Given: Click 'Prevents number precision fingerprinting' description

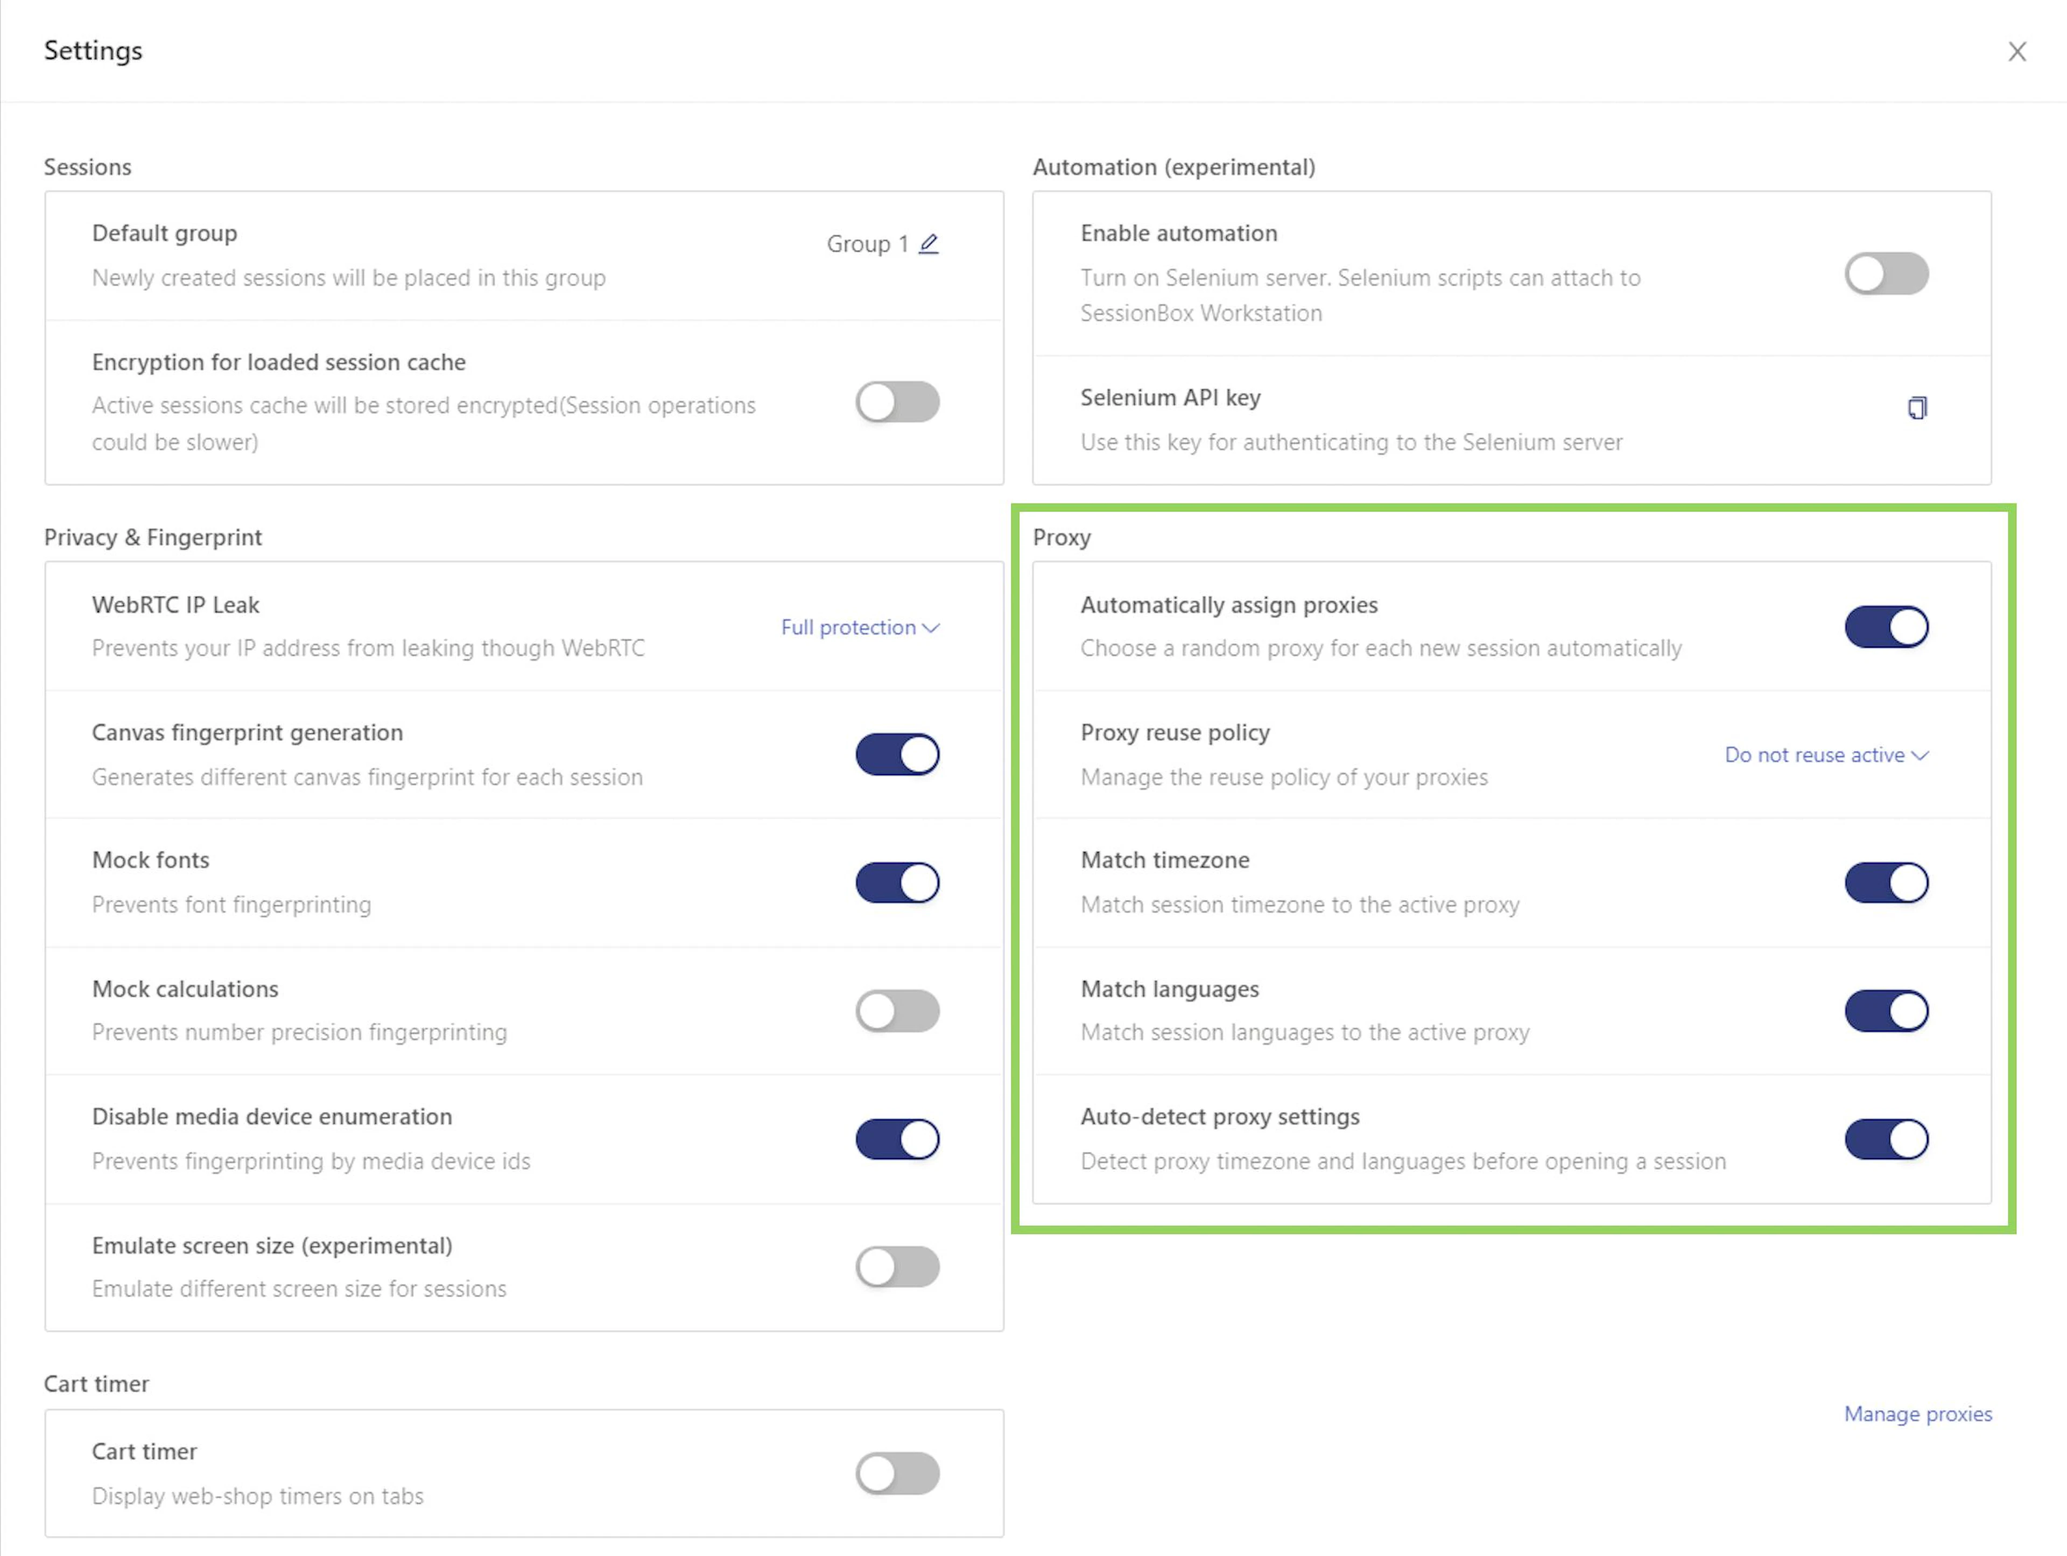Looking at the screenshot, I should click(x=300, y=1033).
